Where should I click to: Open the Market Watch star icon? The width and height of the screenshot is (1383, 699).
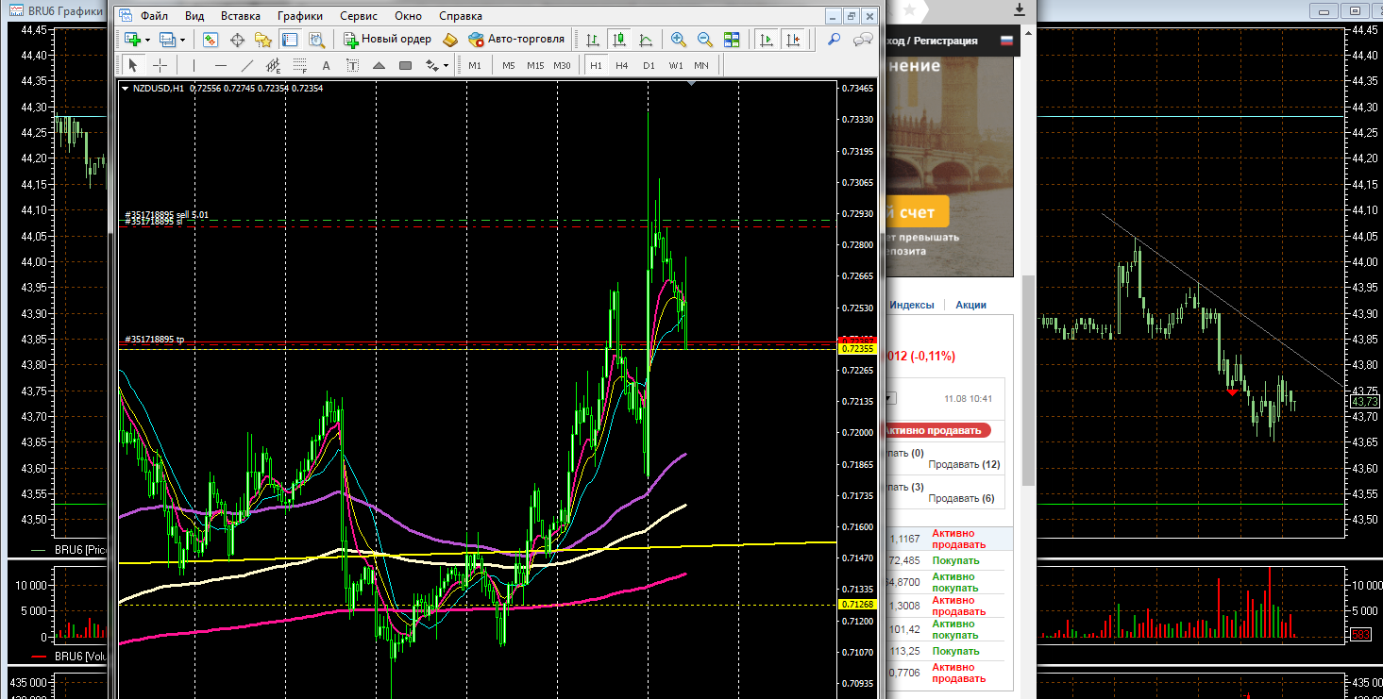point(263,39)
